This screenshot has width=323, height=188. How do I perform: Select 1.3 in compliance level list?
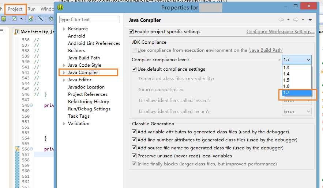point(297,67)
